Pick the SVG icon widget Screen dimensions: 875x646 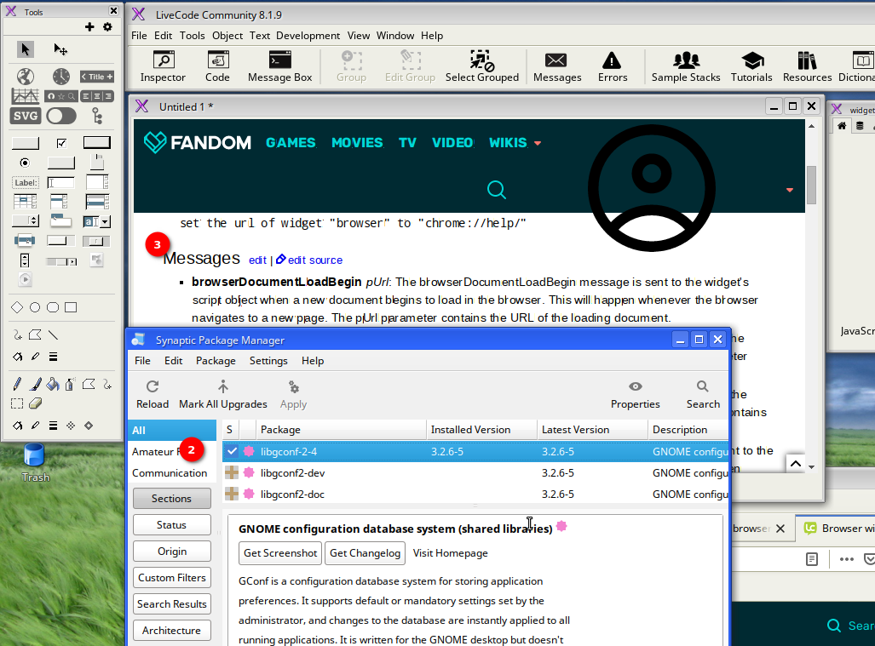pos(25,116)
